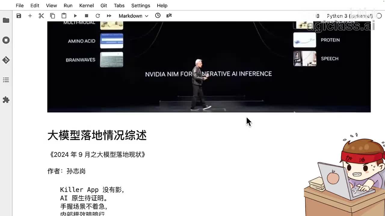Click the BRAINWAVES label in the image
385x216 pixels.
80,60
